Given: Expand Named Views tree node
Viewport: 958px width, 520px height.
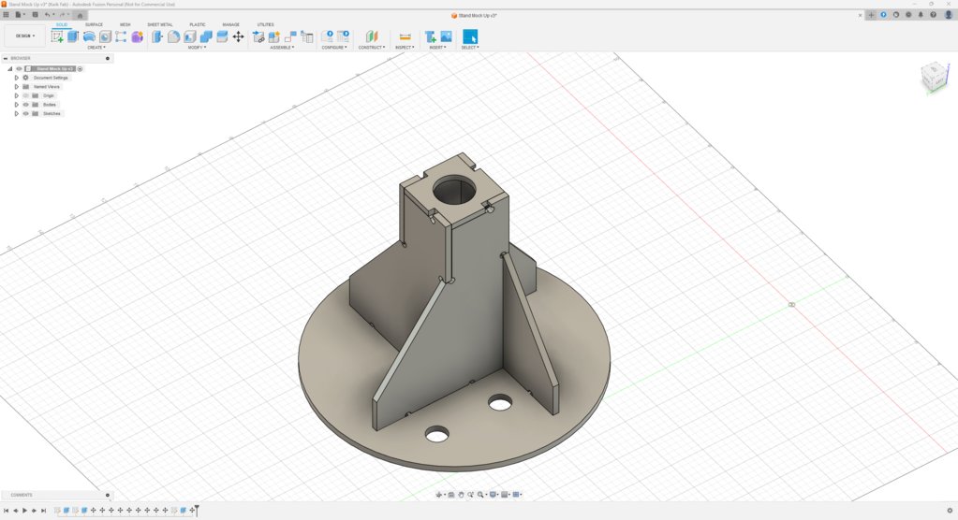Looking at the screenshot, I should [17, 87].
